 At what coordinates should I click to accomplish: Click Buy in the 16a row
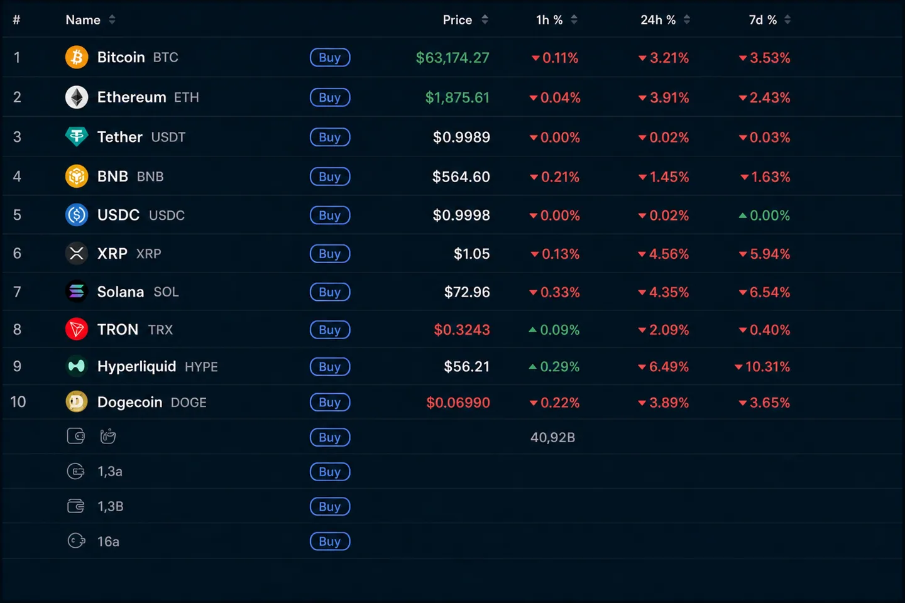click(330, 541)
